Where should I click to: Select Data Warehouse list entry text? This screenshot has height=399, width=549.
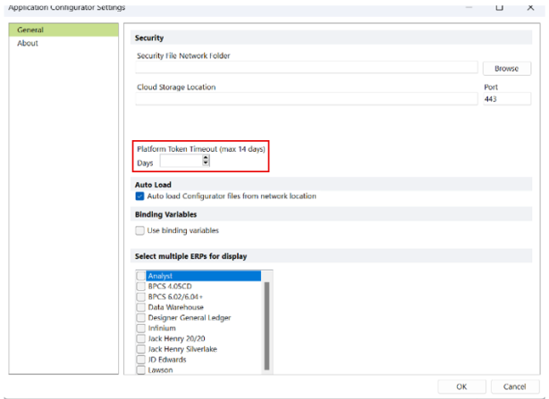click(x=176, y=307)
